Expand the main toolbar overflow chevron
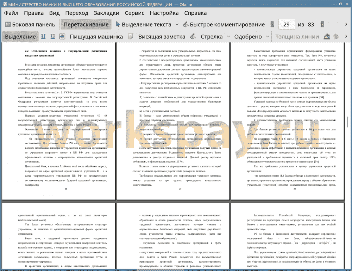The width and height of the screenshot is (352, 271). tap(346, 24)
